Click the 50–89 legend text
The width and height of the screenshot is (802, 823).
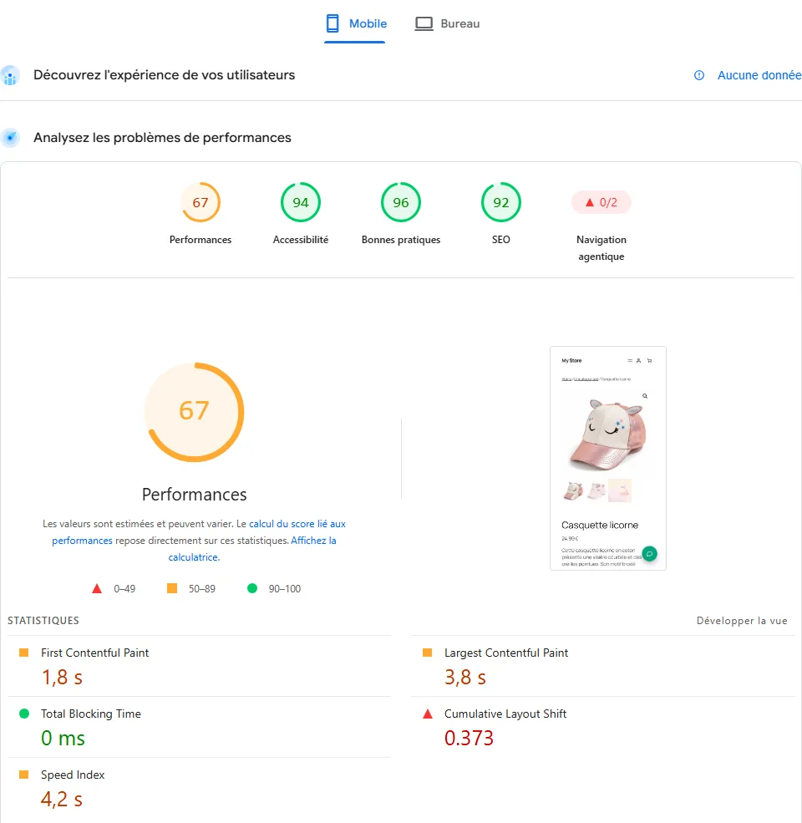[x=202, y=589]
